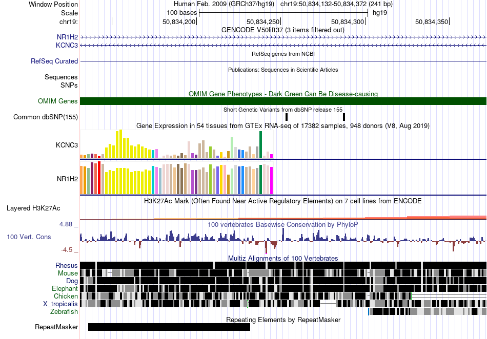This screenshot has height=339, width=487.
Task: Click the Short Genetic Variants dbSNP title
Action: pyautogui.click(x=283, y=110)
